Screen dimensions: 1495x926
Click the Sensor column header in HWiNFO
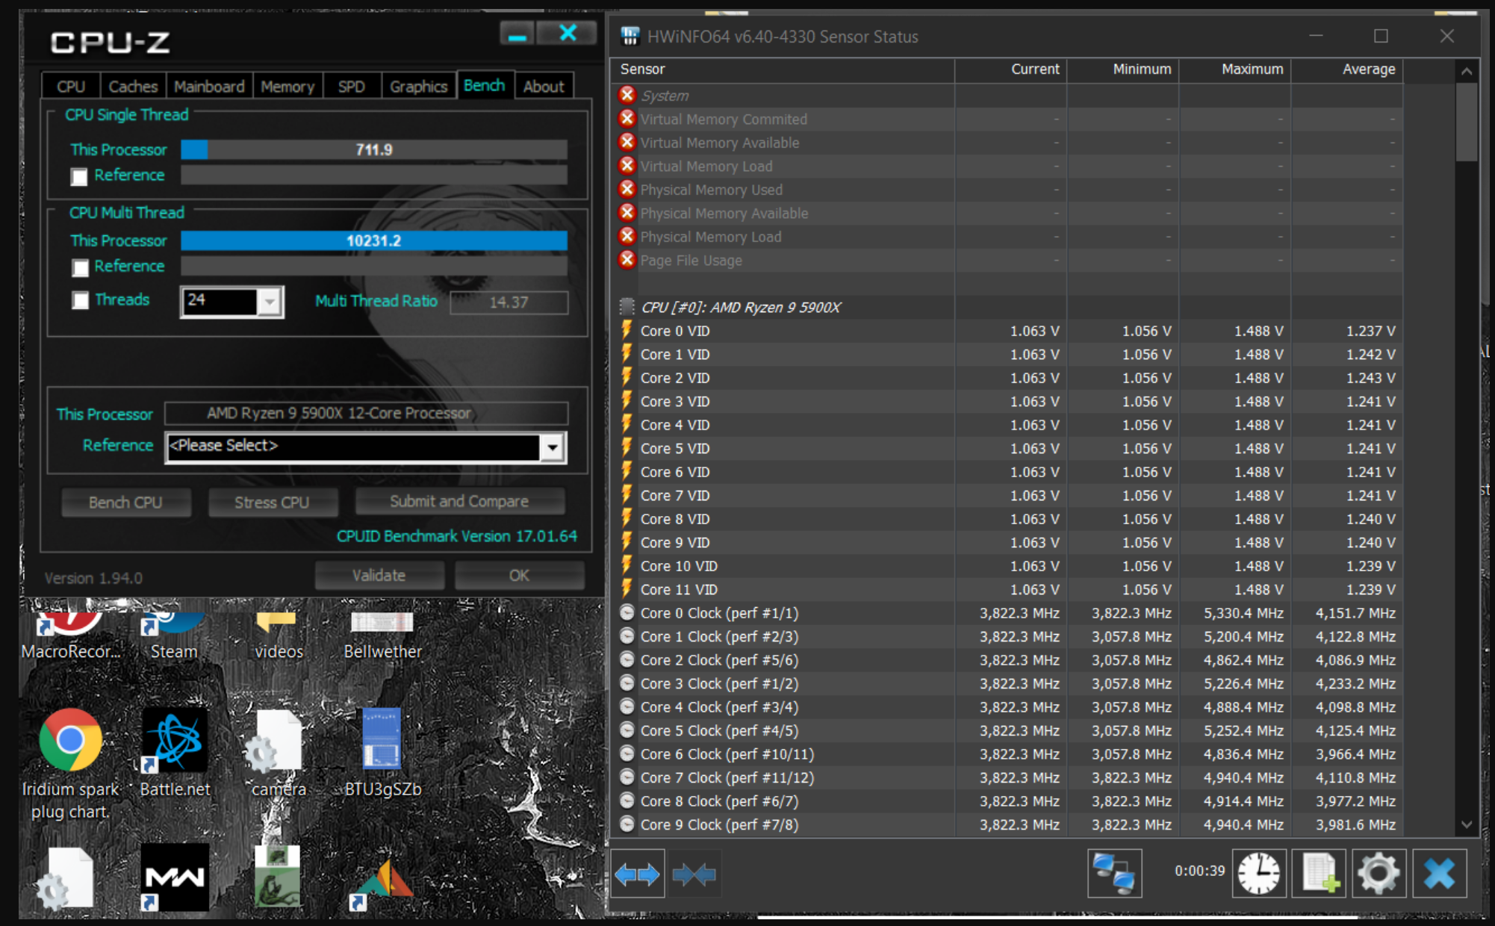pos(783,69)
